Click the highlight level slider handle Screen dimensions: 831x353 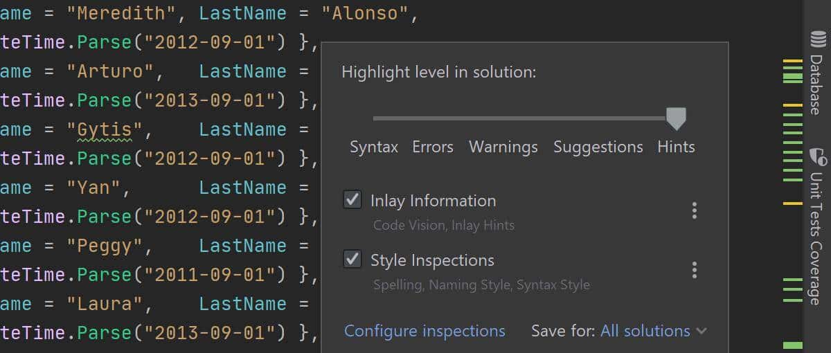click(x=676, y=118)
